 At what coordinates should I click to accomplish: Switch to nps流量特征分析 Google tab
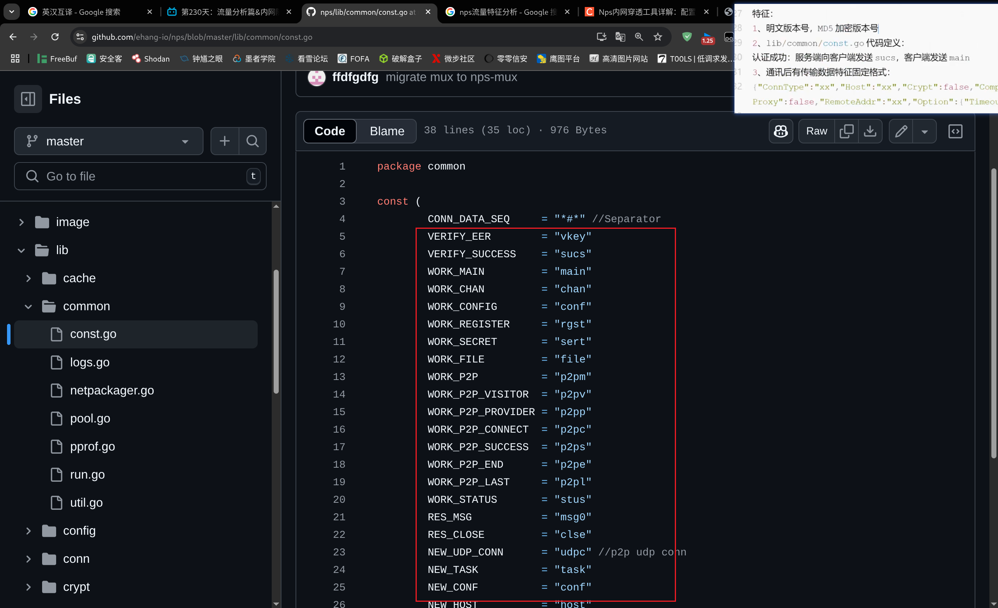click(x=507, y=12)
